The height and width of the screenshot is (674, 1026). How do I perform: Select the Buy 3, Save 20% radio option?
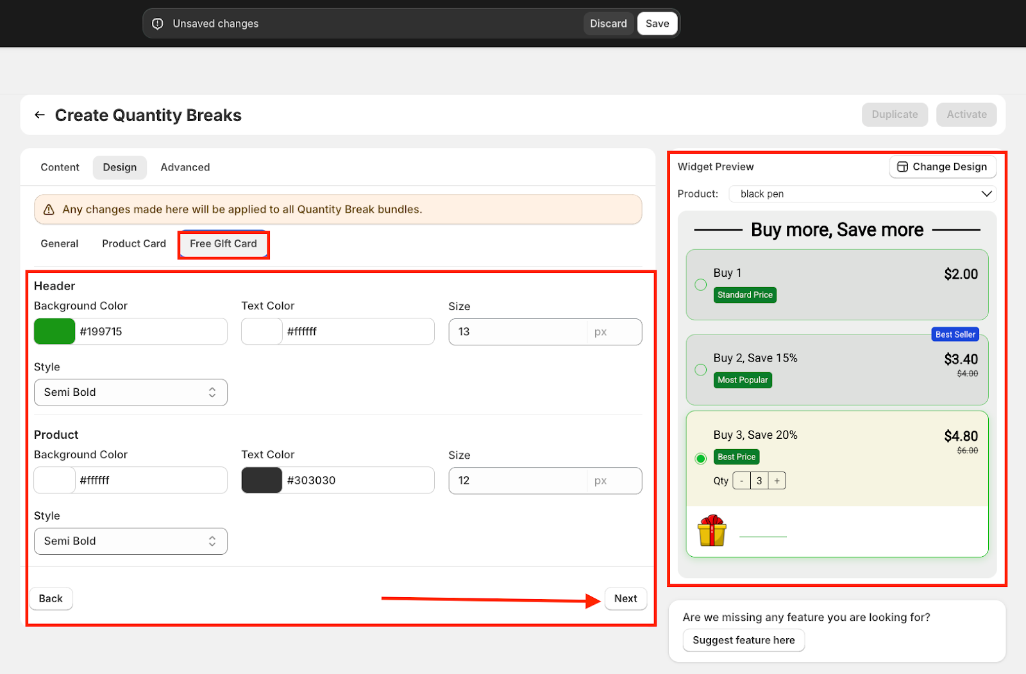click(x=701, y=458)
